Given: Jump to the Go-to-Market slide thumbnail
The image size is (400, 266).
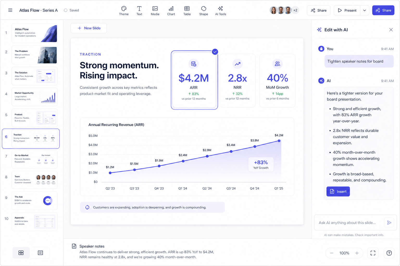Looking at the screenshot, I should (x=34, y=159).
